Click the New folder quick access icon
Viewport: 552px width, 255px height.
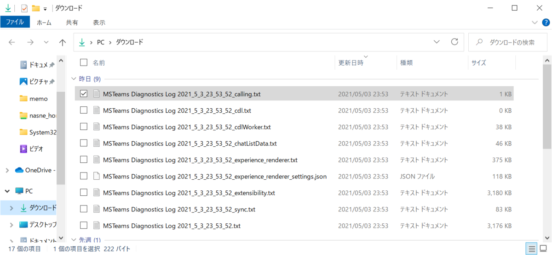pos(35,8)
